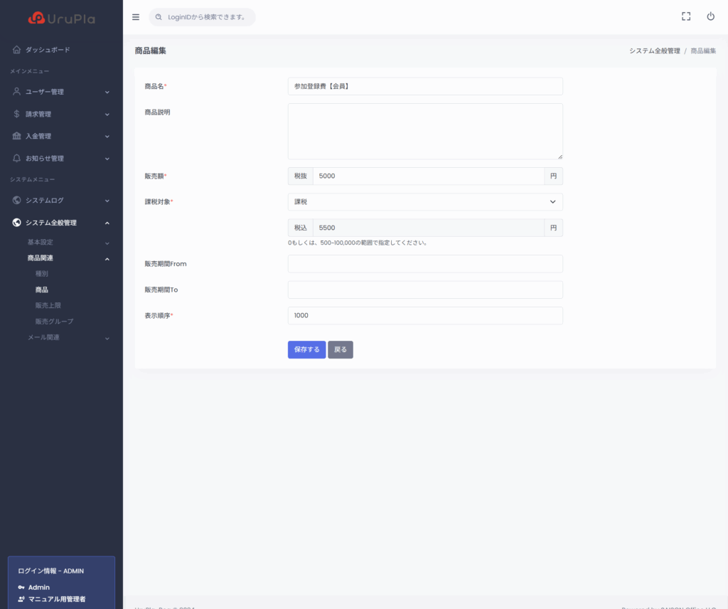Expand the ユーザー管理 menu
Viewport: 728px width, 609px height.
[x=61, y=92]
